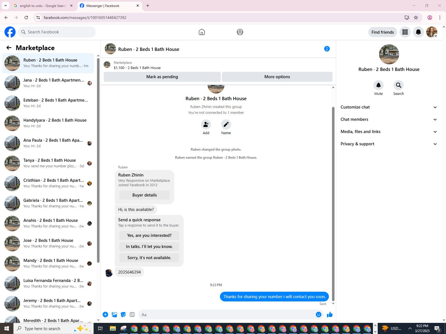This screenshot has height=334, width=446.
Task: Open Task View on taskbar
Action: 100,328
